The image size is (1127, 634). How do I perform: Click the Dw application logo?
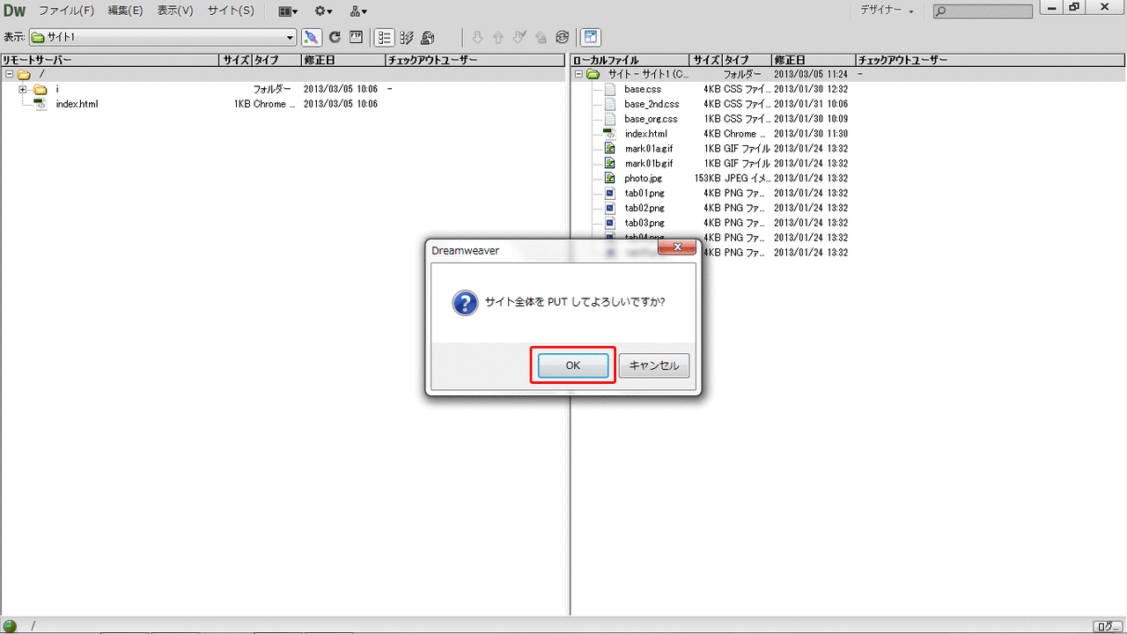click(x=14, y=11)
